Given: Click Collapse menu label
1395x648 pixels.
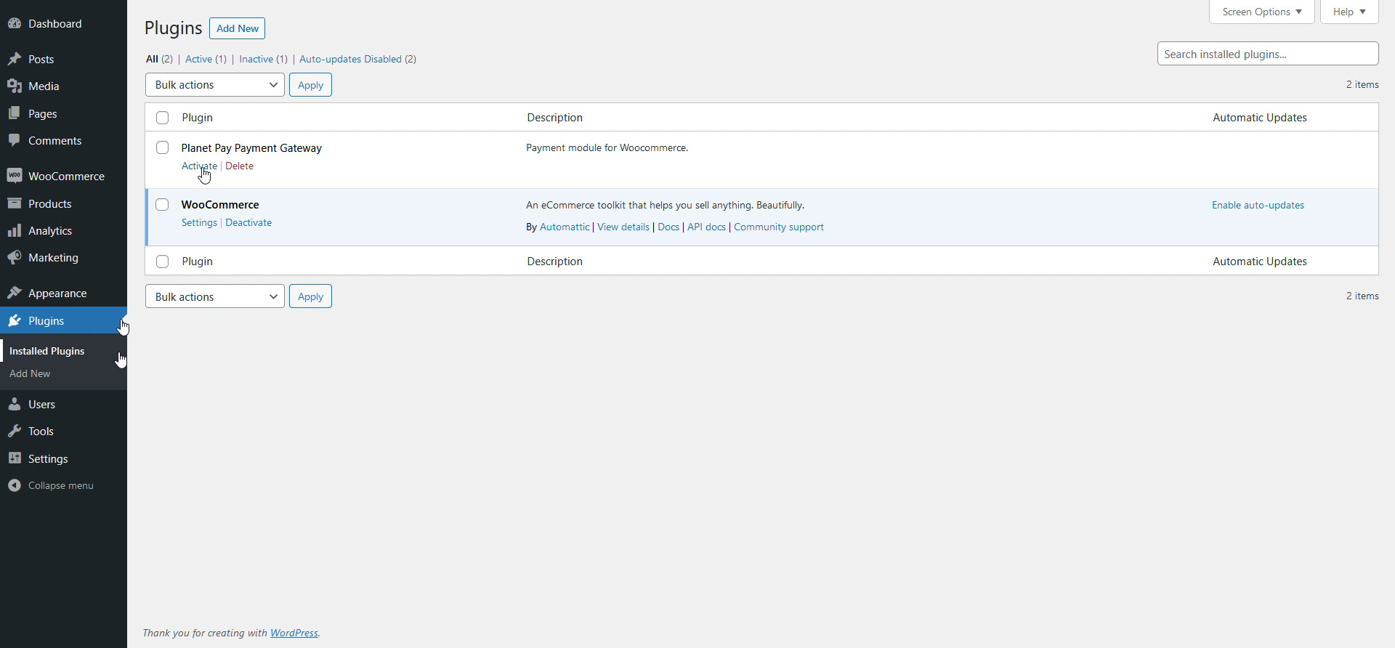Looking at the screenshot, I should point(61,485).
